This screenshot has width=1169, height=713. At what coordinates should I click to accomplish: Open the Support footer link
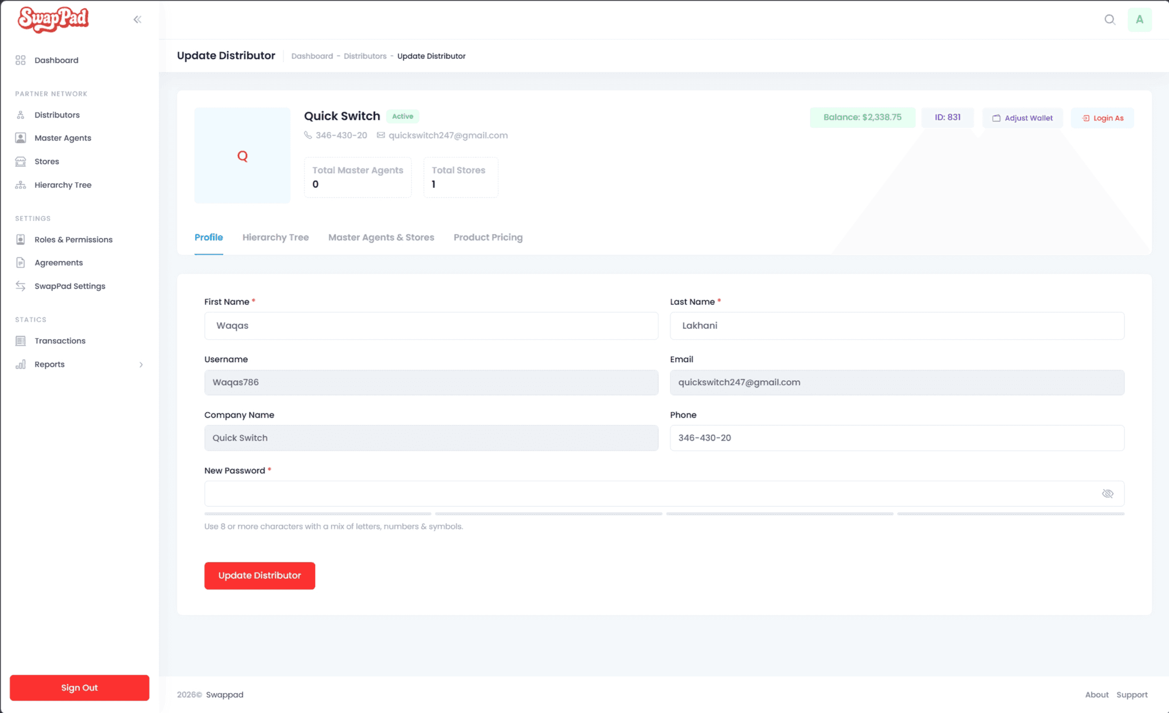(1132, 695)
